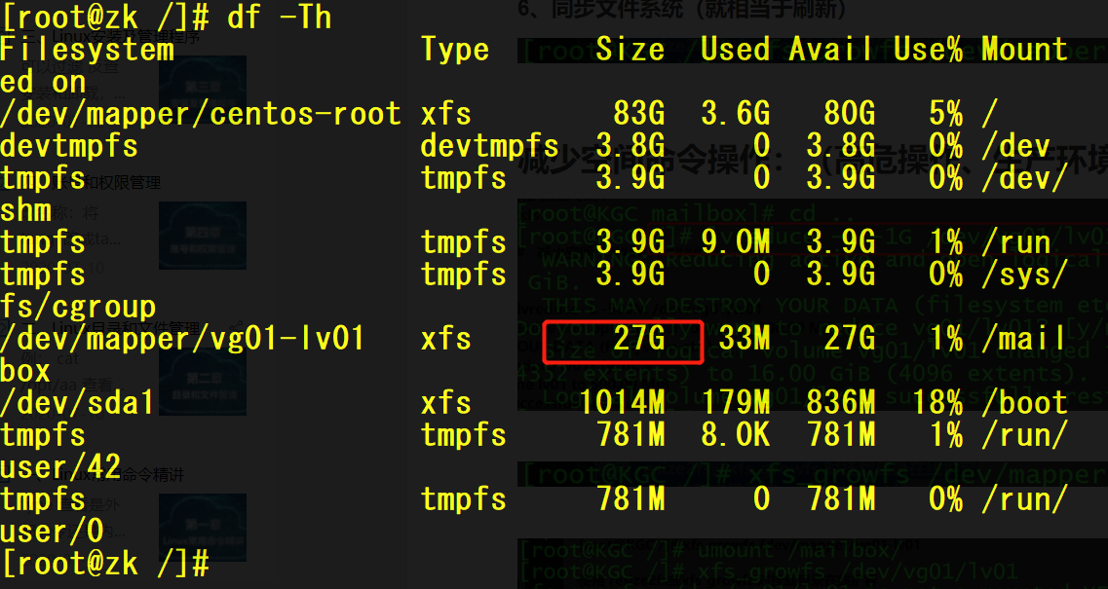Click 'devtmpfs' in the Type column
The width and height of the screenshot is (1108, 589).
490,146
